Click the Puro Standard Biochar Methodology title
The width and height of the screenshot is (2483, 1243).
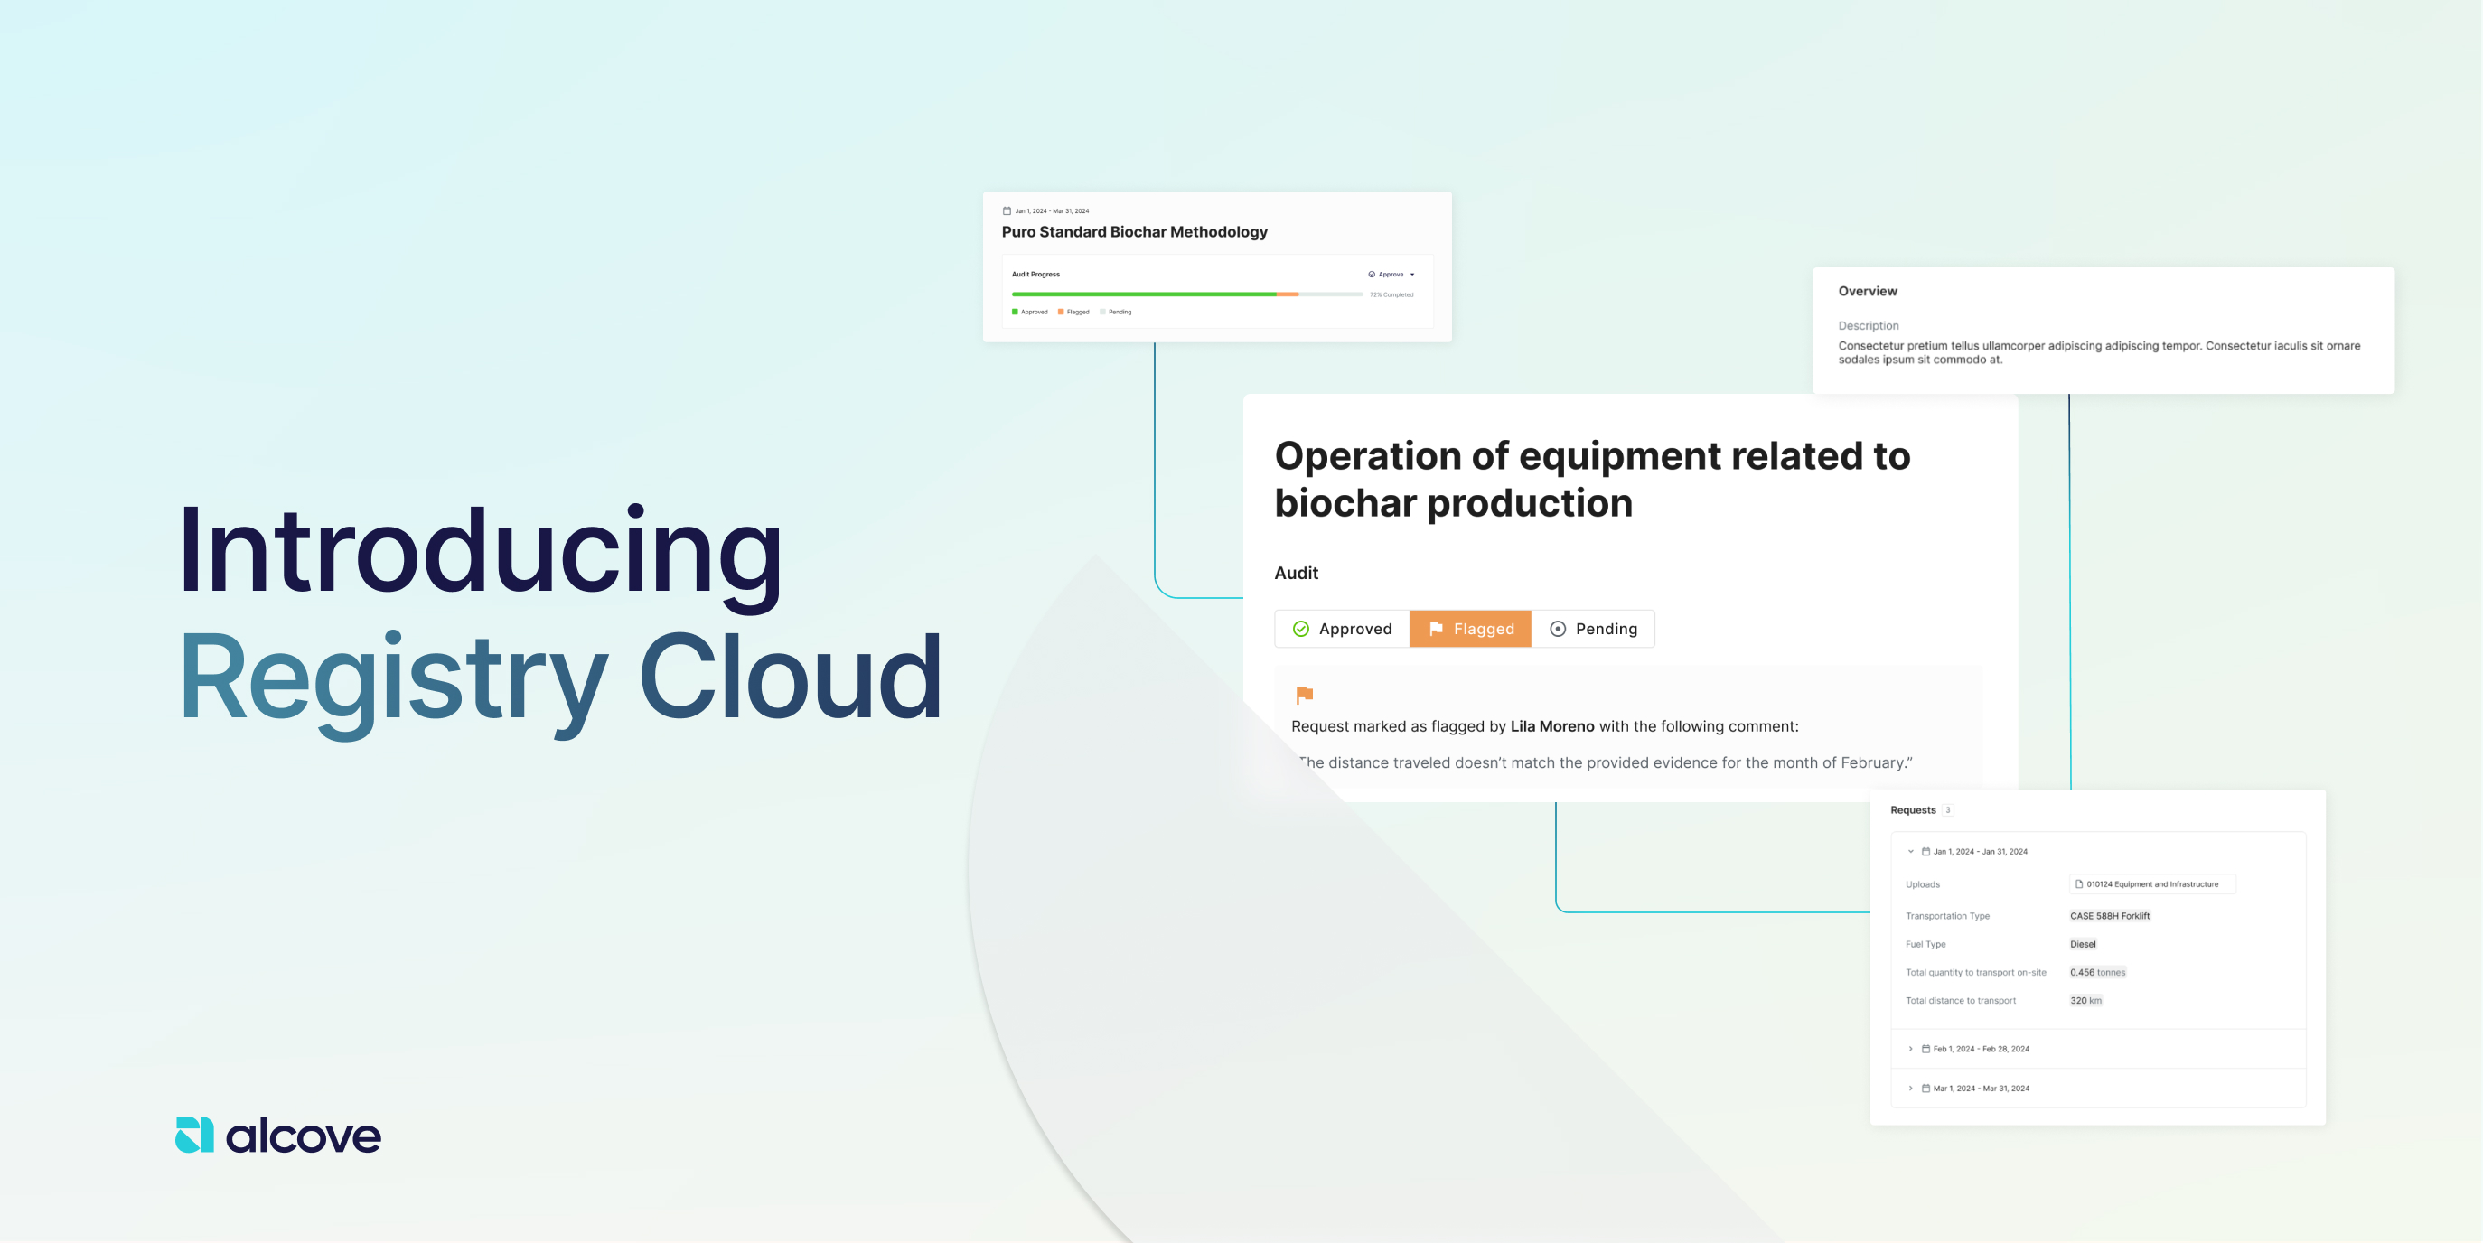click(1136, 231)
